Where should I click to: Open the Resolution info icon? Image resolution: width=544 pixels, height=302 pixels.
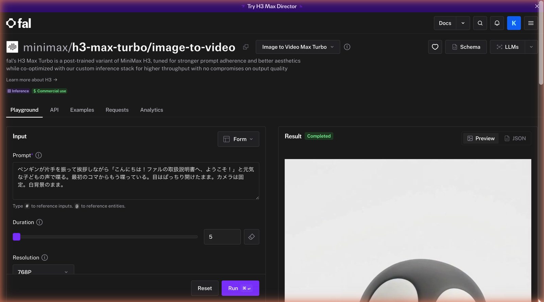pyautogui.click(x=45, y=257)
